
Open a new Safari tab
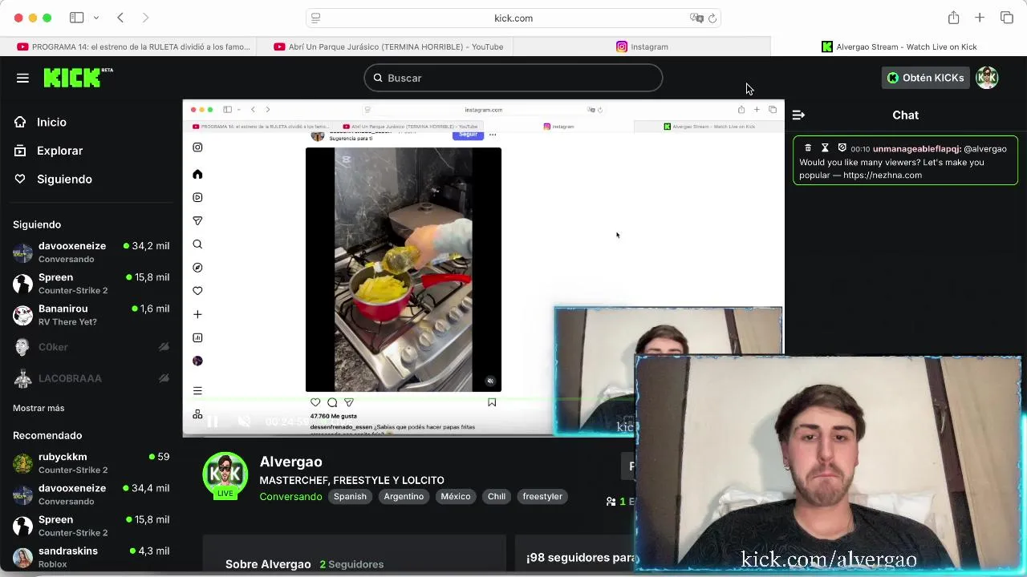[x=980, y=18]
